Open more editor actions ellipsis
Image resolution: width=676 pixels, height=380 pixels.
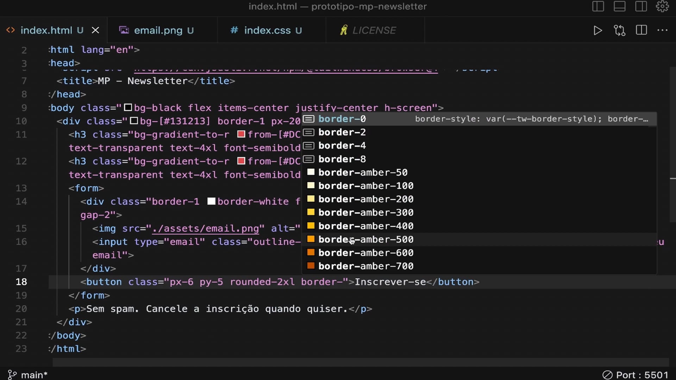tap(662, 30)
